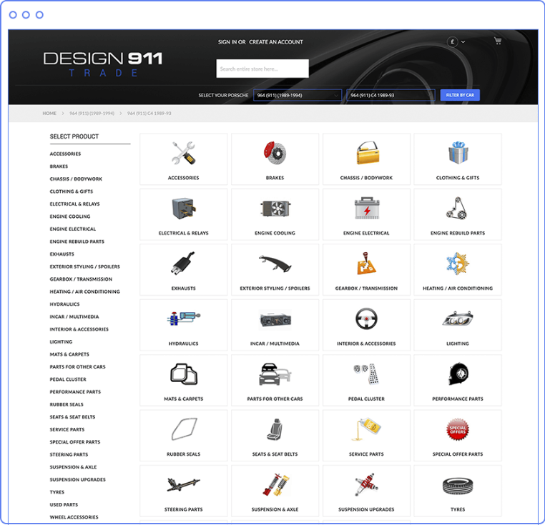The height and width of the screenshot is (525, 545).
Task: Click the Seats & Seat Belts icon
Action: pos(275,430)
